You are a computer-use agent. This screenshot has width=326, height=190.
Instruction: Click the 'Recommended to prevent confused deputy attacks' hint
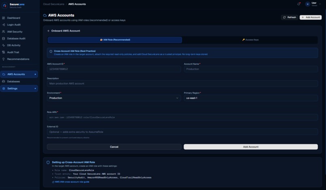coord(68,138)
